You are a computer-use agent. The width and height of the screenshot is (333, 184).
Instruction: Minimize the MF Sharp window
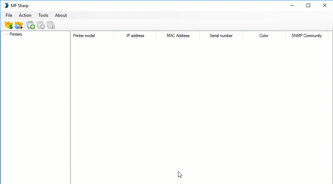[x=292, y=5]
